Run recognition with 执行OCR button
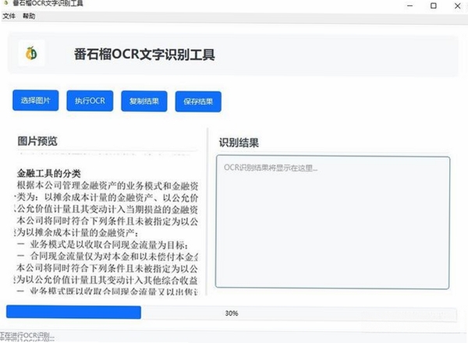Image resolution: width=468 pixels, height=343 pixels. (x=90, y=101)
